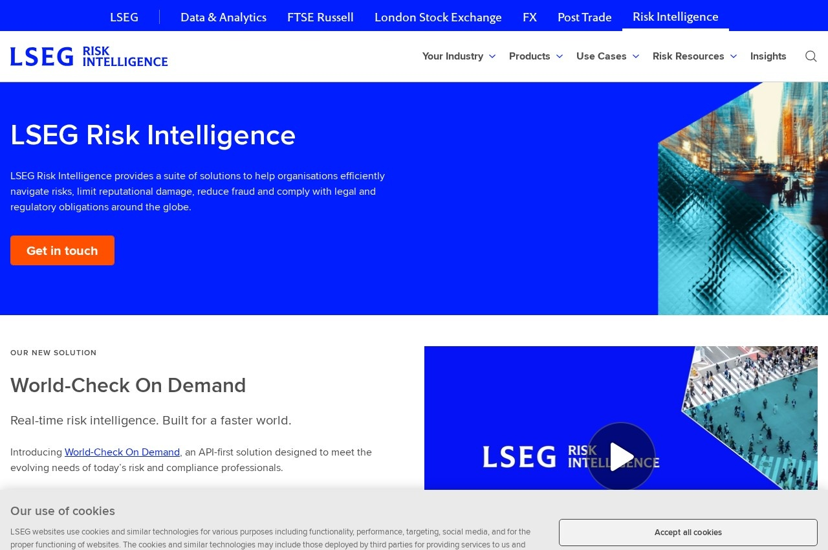Expand the Risk Resources menu chevron
The width and height of the screenshot is (828, 550).
click(734, 56)
